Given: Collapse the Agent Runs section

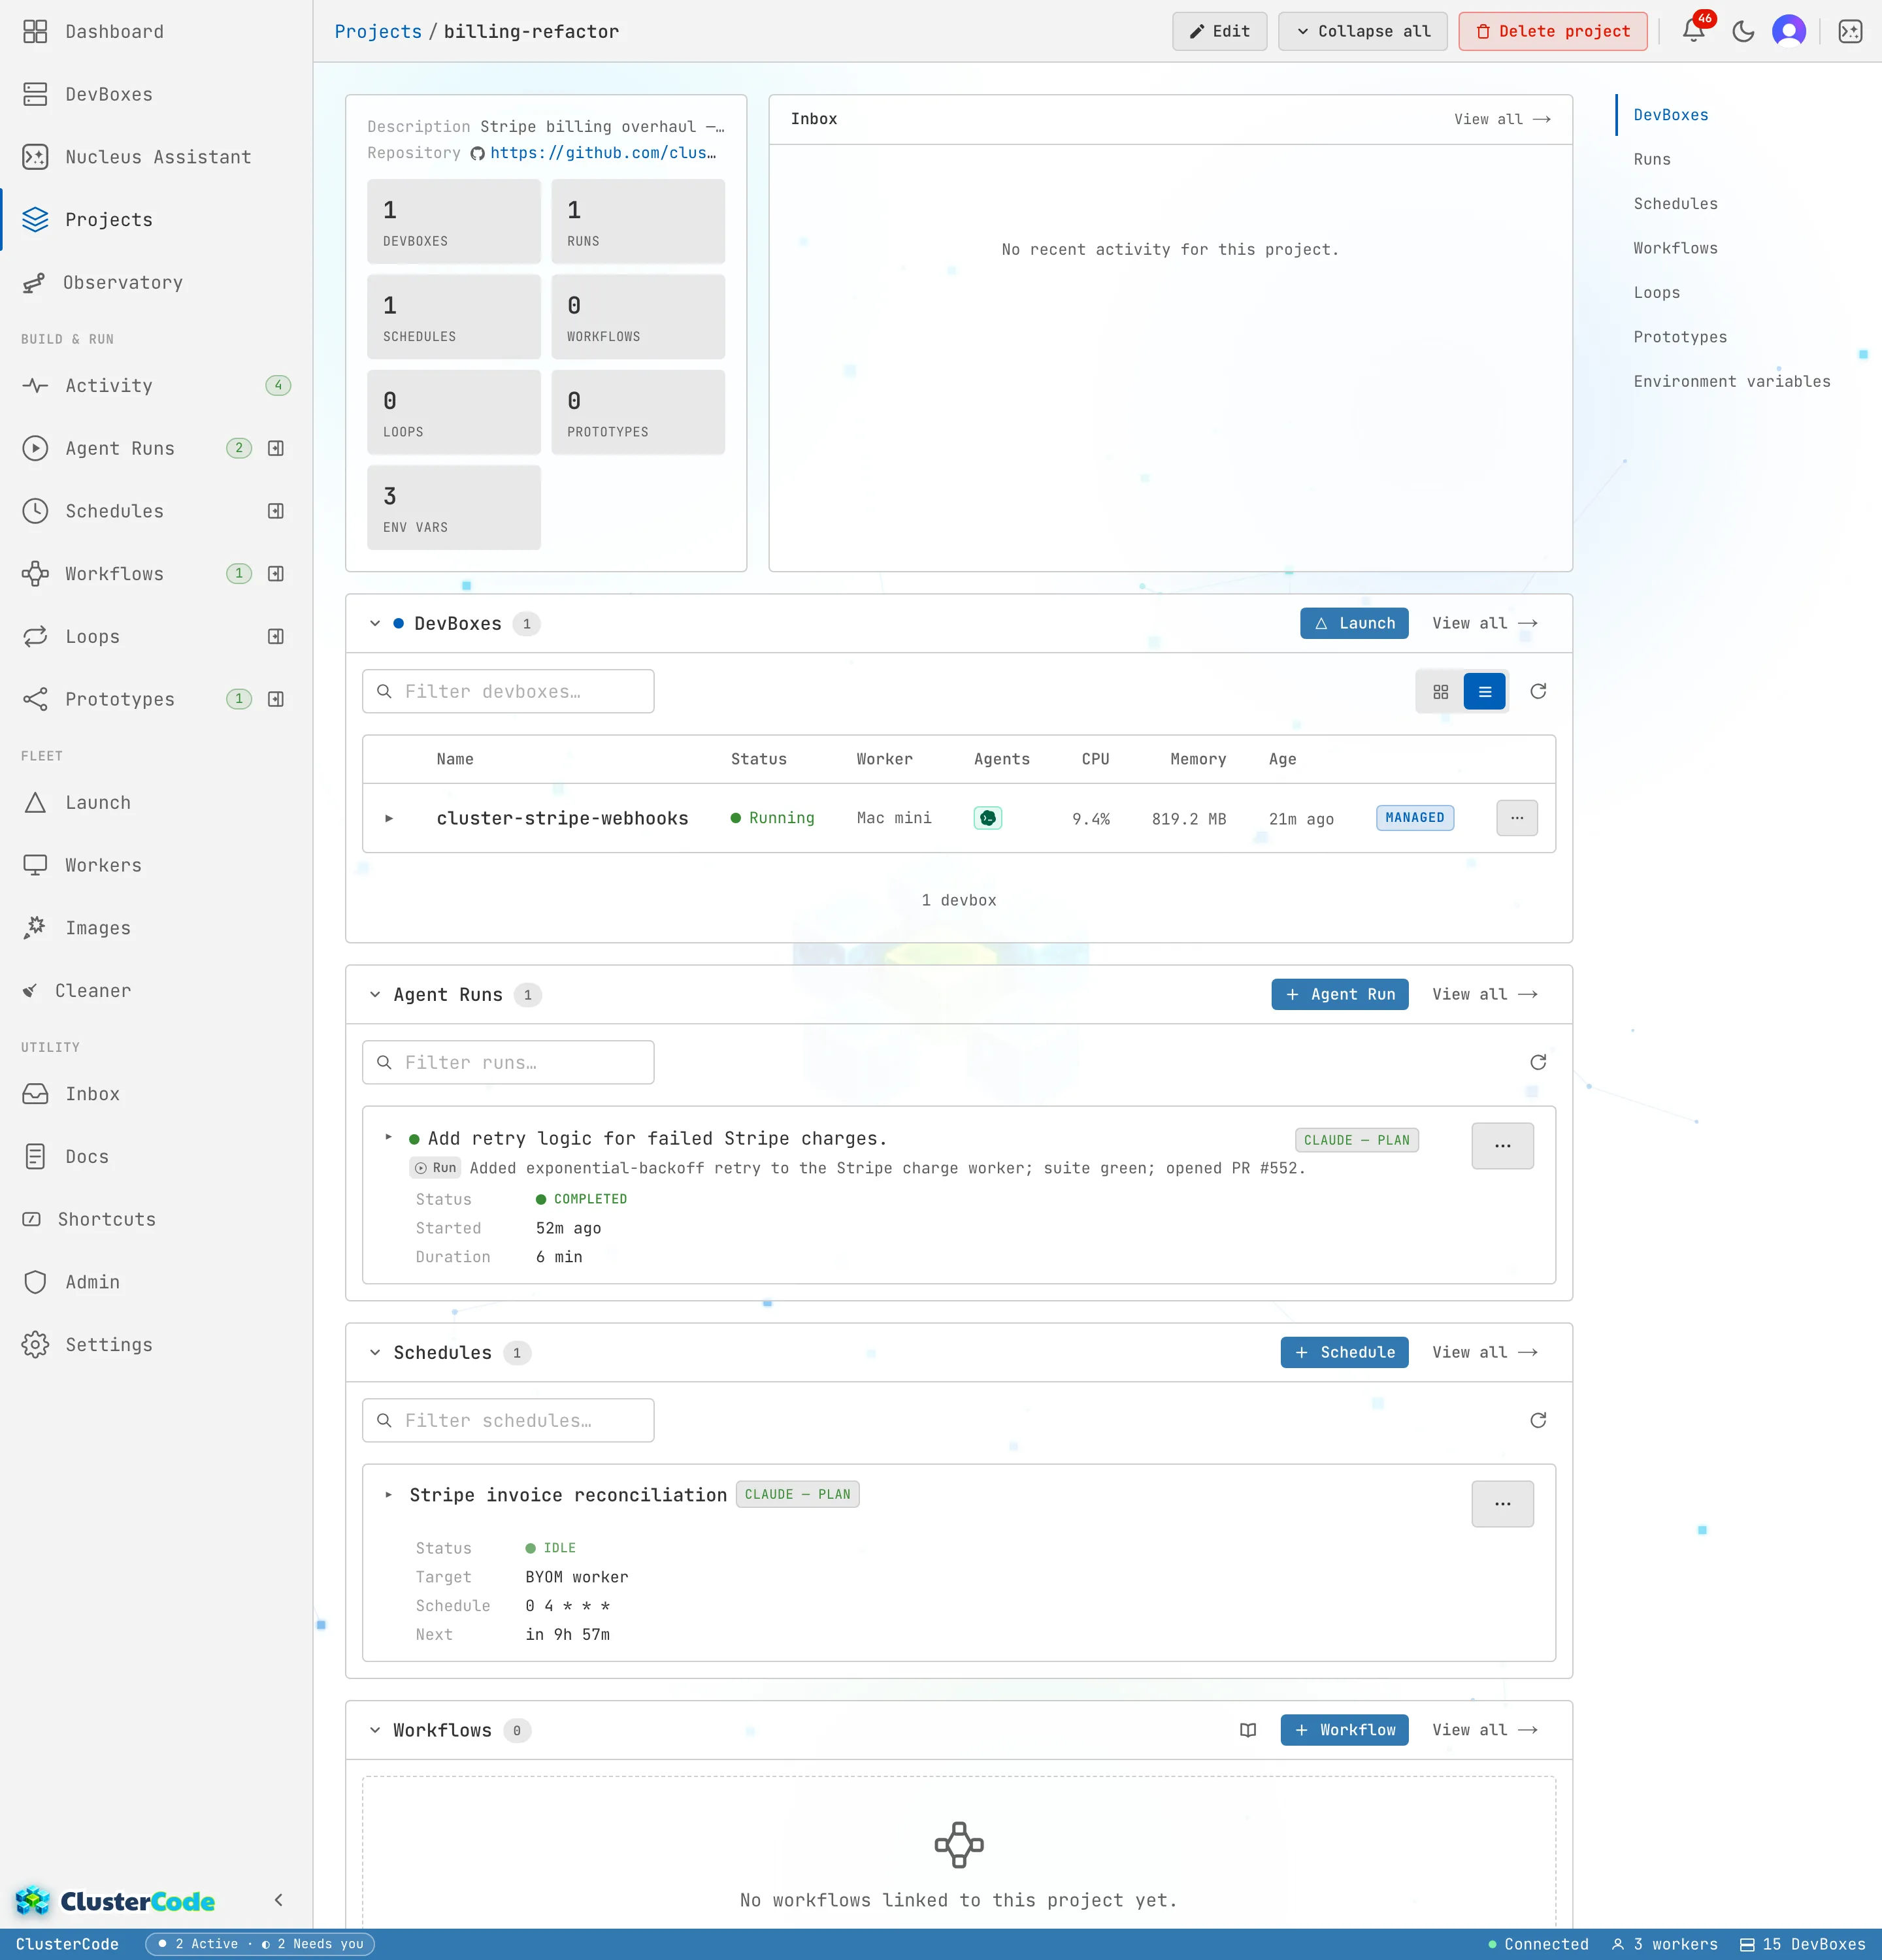Looking at the screenshot, I should coord(375,994).
